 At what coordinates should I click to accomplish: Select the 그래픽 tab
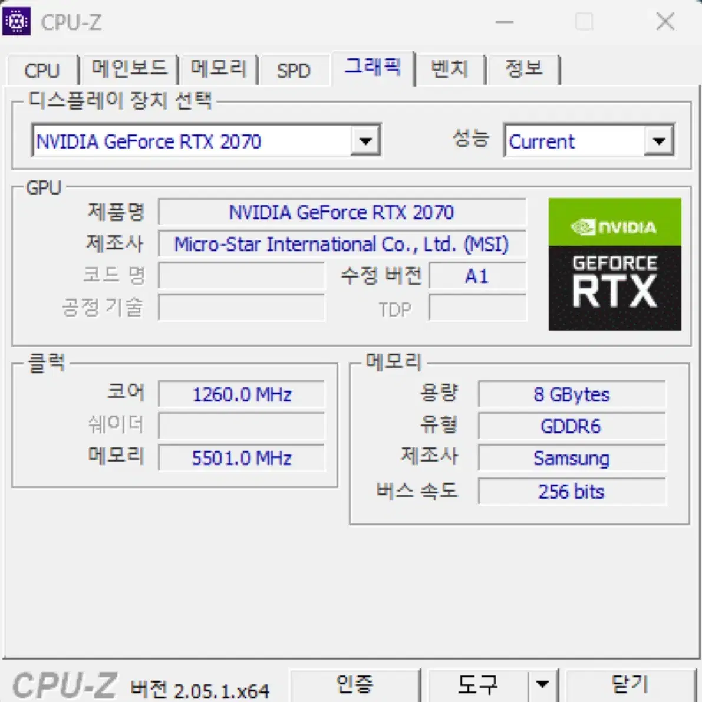click(373, 67)
